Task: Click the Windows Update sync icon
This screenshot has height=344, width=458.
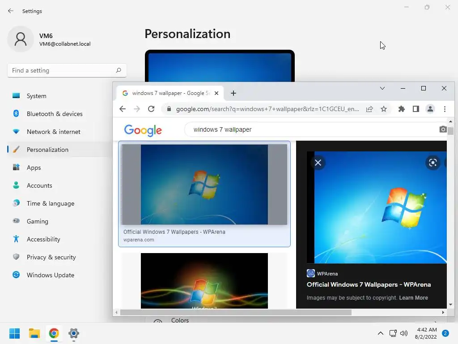Action: point(16,275)
